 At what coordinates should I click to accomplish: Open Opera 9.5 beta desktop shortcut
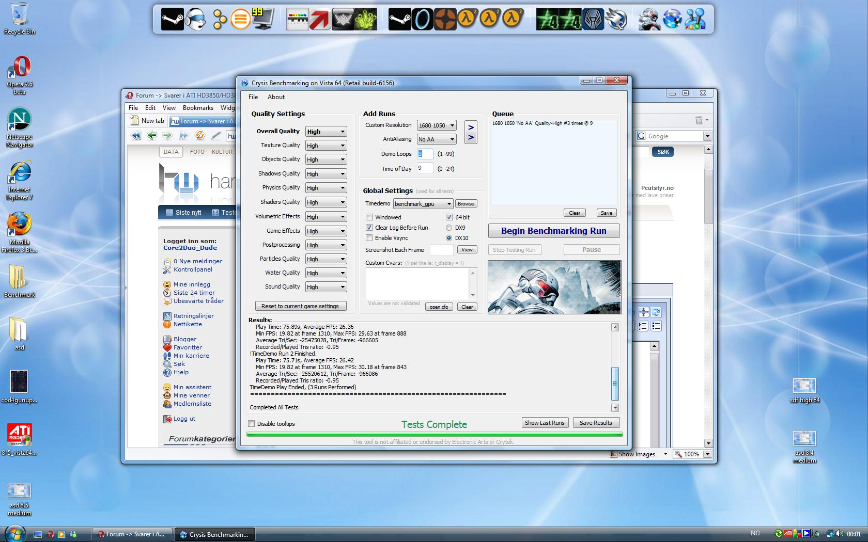tap(20, 76)
